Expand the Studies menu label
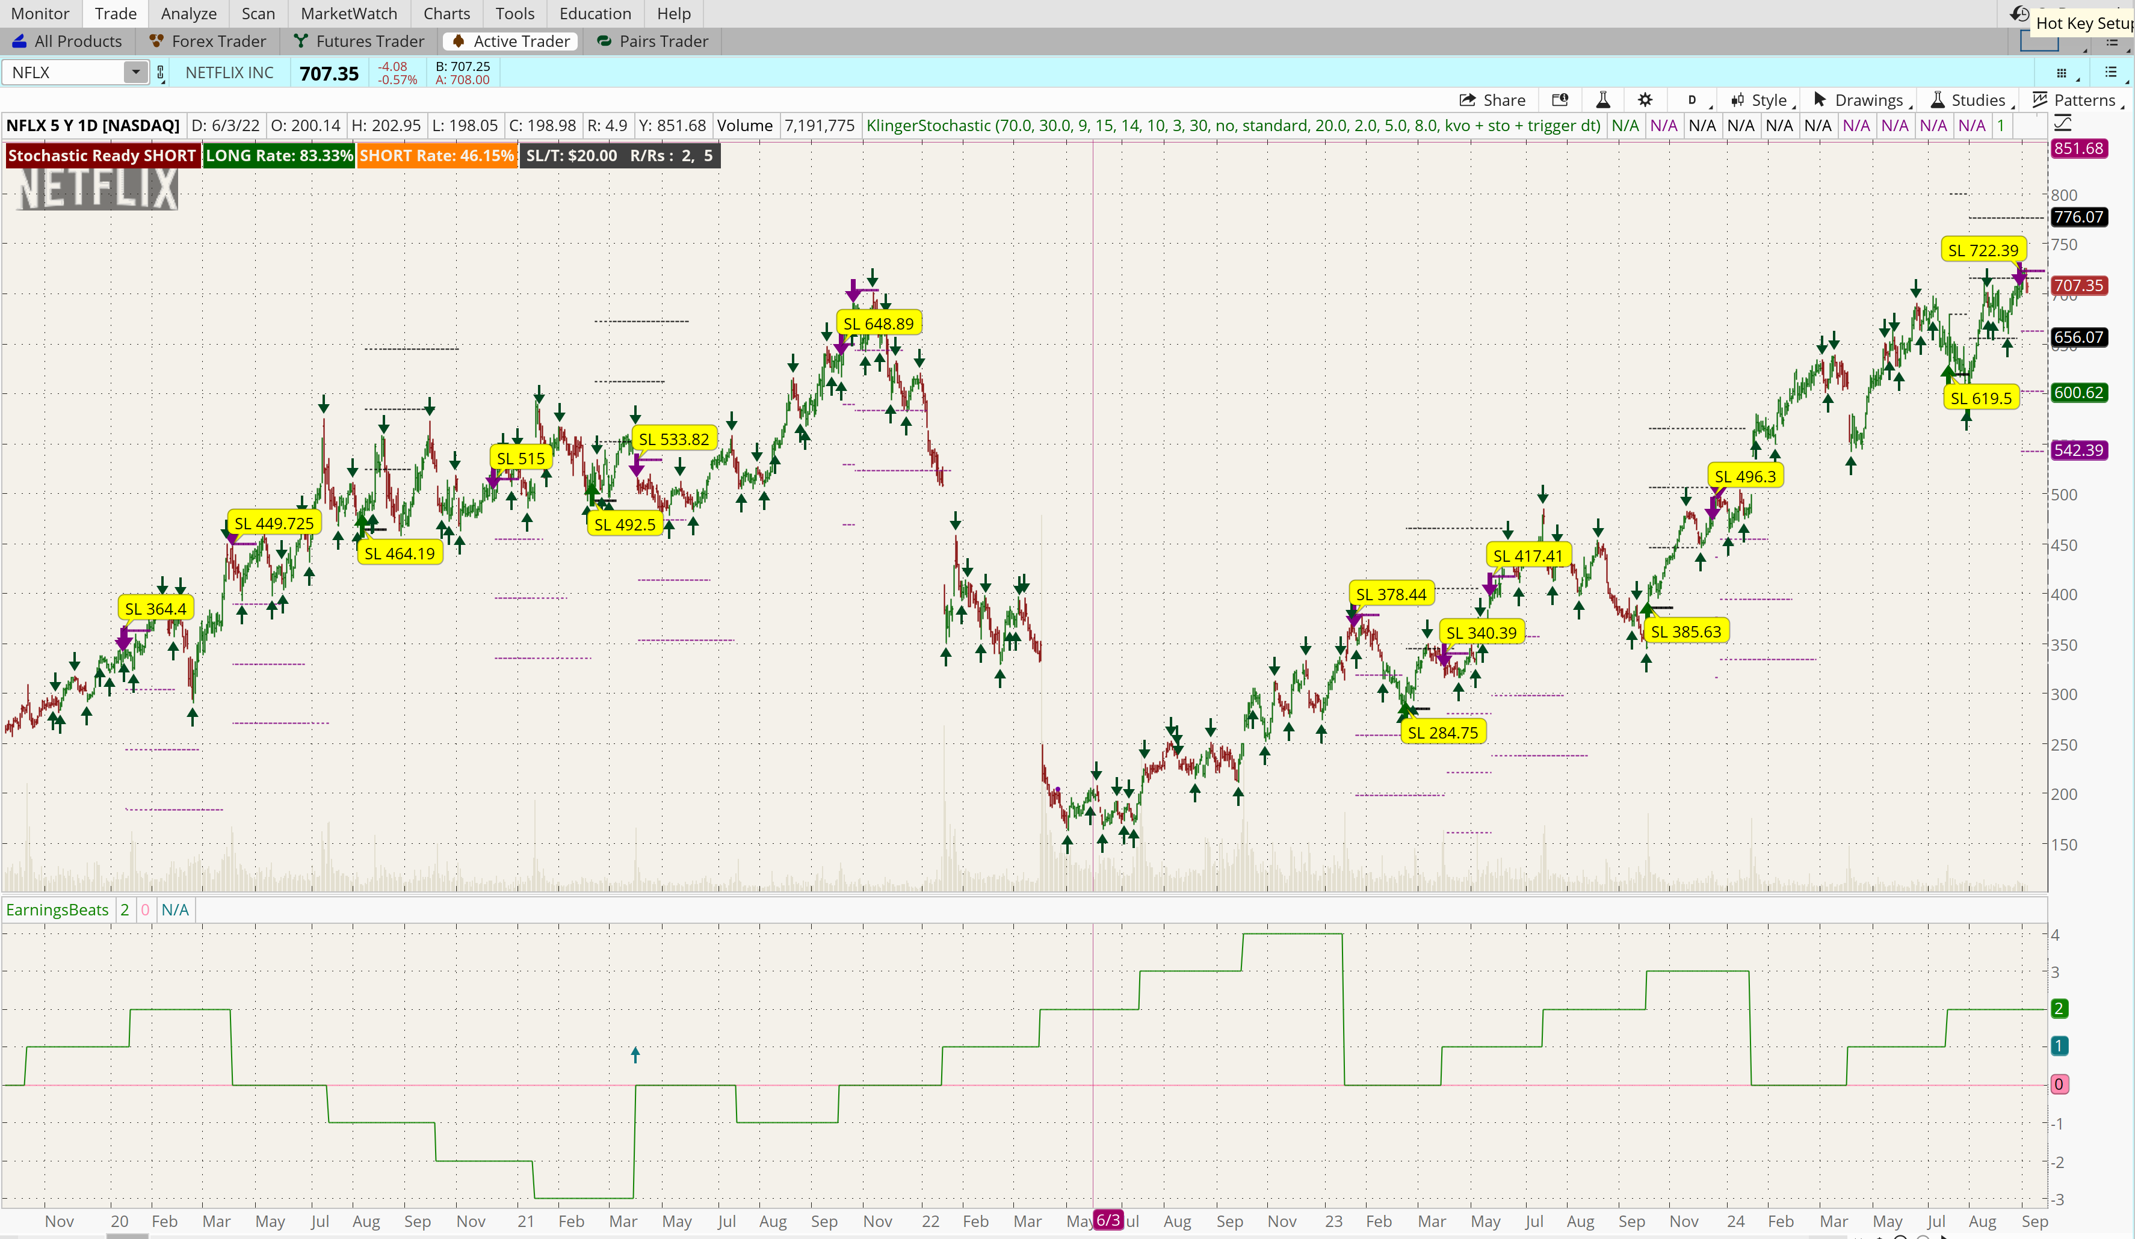This screenshot has width=2135, height=1239. [1979, 100]
